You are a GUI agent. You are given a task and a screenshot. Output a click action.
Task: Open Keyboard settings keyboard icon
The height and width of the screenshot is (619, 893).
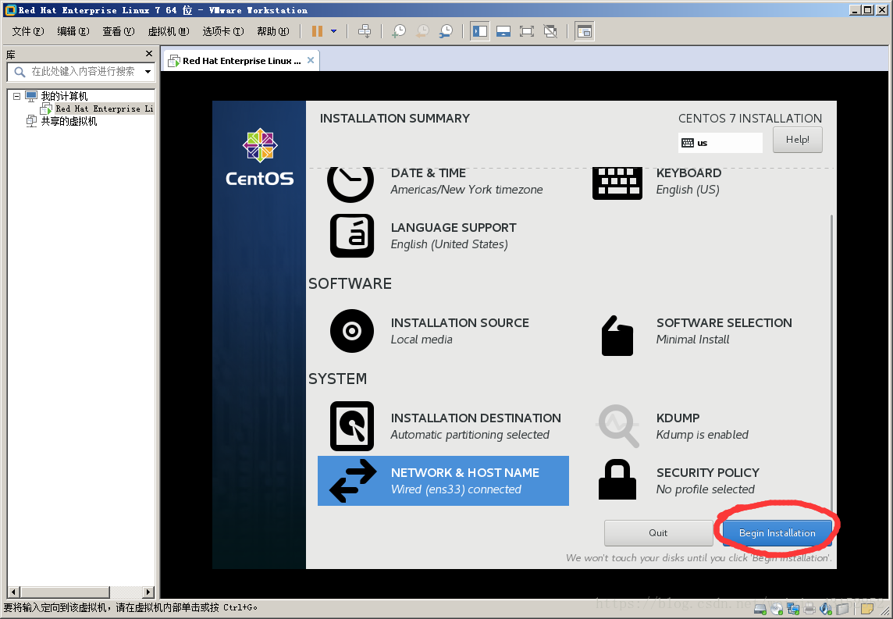617,183
